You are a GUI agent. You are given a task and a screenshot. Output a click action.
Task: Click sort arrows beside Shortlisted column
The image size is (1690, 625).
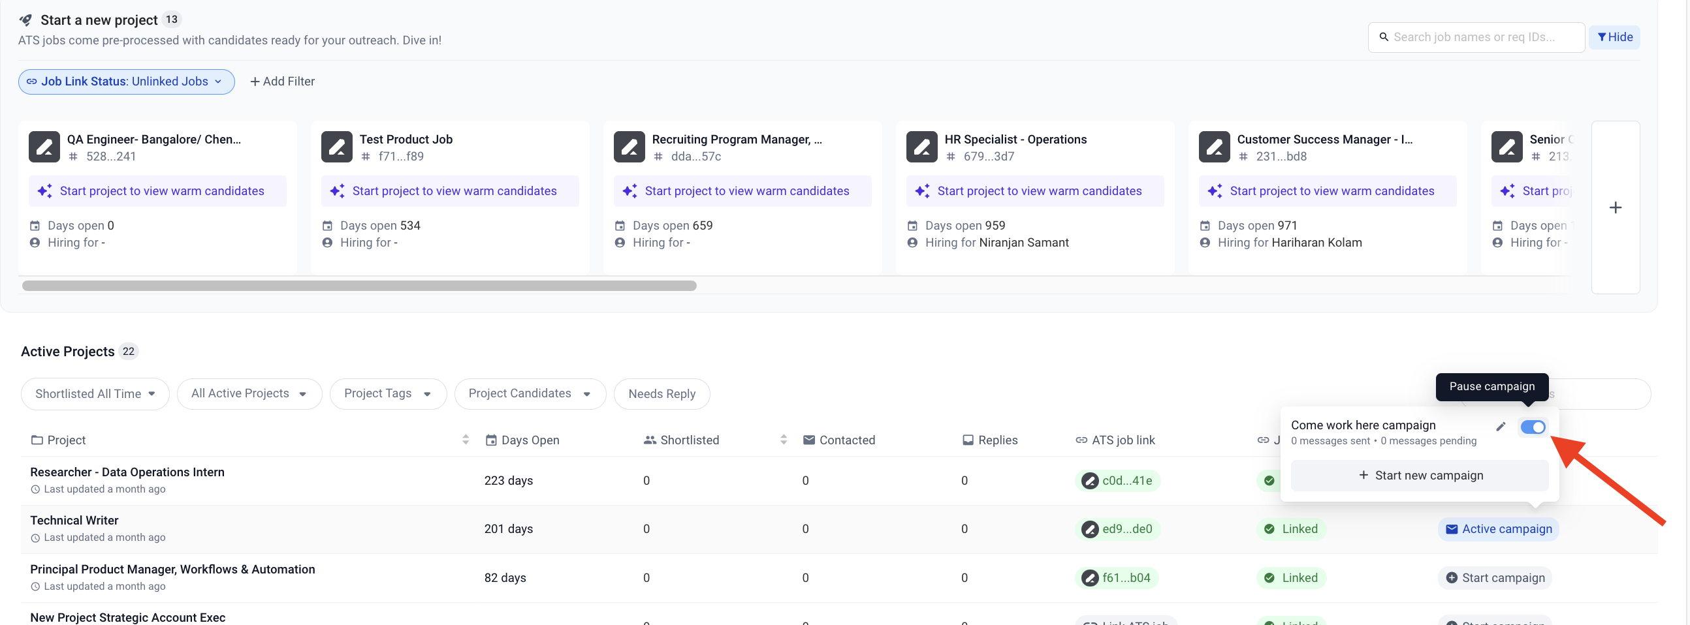pos(784,440)
